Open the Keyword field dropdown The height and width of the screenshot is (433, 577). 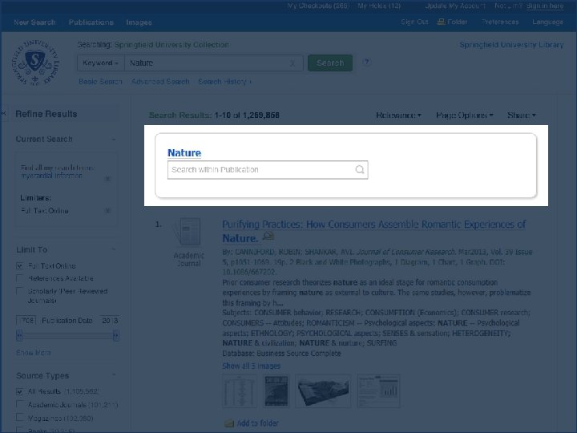(x=101, y=63)
